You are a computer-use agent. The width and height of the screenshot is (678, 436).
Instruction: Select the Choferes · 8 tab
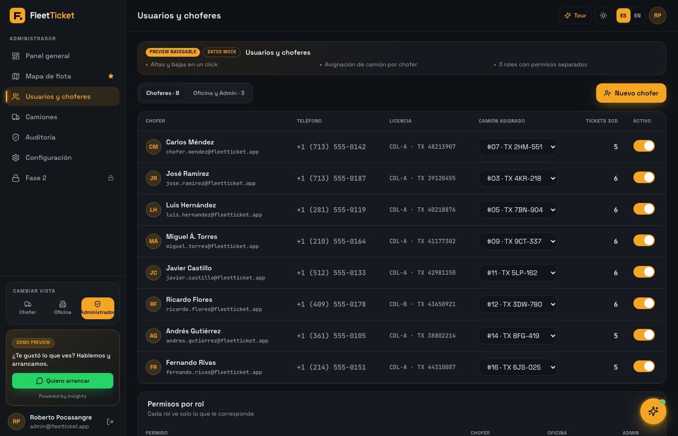click(x=163, y=93)
